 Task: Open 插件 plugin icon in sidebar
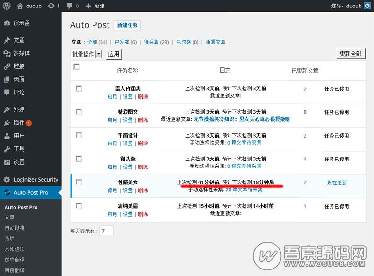coord(7,123)
